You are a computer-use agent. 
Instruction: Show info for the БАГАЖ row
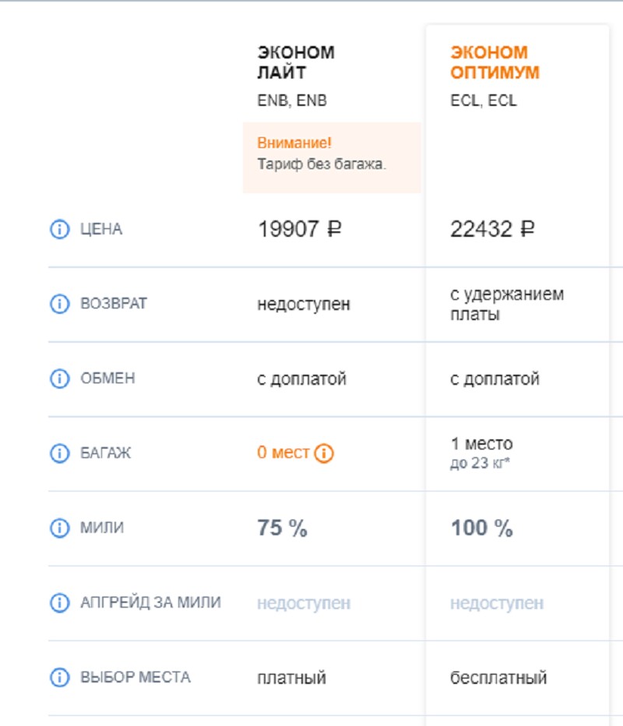click(x=59, y=453)
